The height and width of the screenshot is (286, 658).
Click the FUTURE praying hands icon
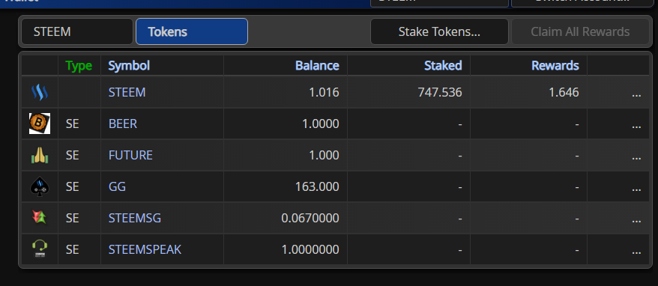(40, 156)
